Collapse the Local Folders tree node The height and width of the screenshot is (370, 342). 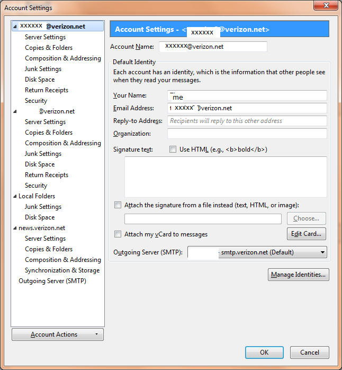coord(15,196)
